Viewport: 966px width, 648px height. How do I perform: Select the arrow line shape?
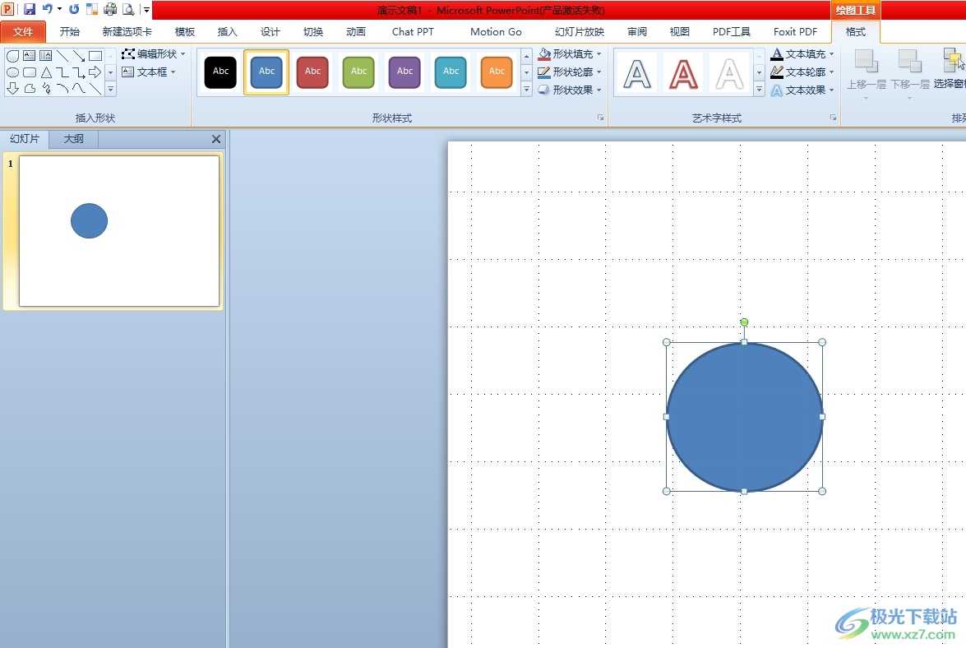pos(79,55)
